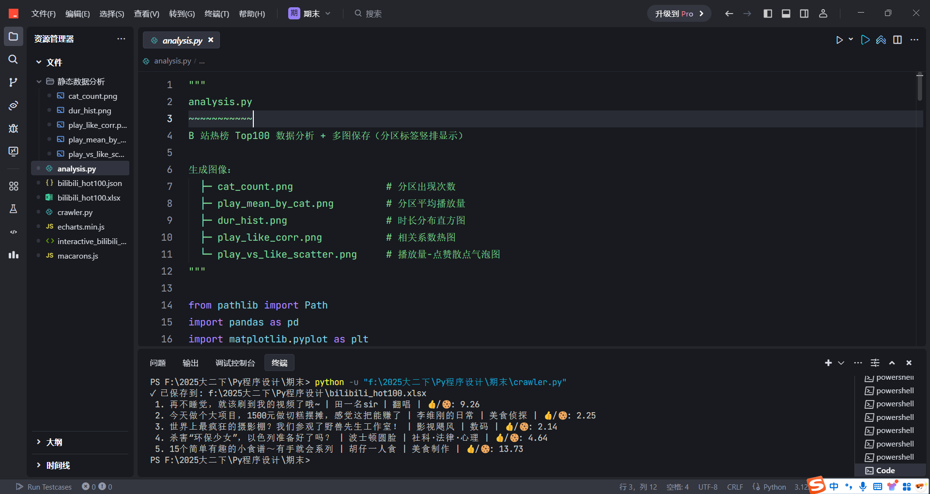Switch to the 问题 panel tab
930x494 pixels.
point(158,363)
